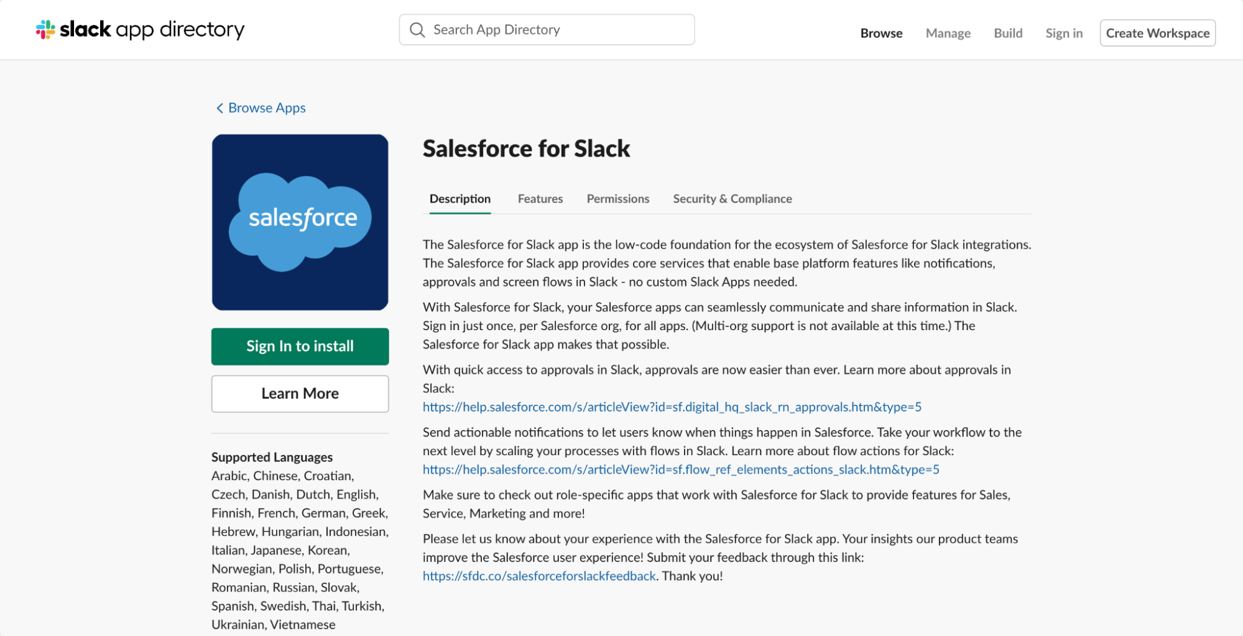Open the sfdc.co feedback link
Image resolution: width=1243 pixels, height=636 pixels.
(539, 576)
